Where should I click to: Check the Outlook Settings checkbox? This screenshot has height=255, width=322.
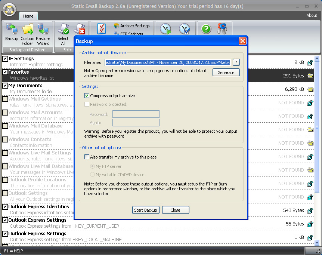(5, 193)
